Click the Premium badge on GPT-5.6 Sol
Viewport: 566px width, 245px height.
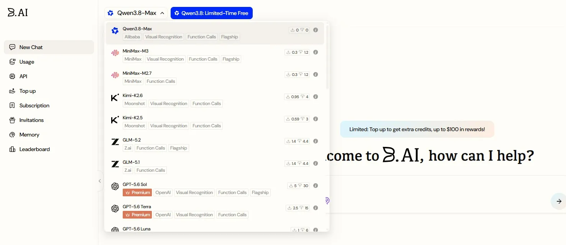[137, 192]
